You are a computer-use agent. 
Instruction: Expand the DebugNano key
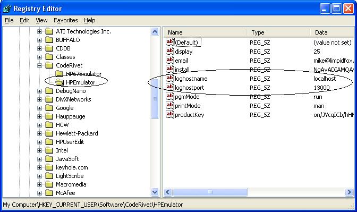pyautogui.click(x=40, y=91)
